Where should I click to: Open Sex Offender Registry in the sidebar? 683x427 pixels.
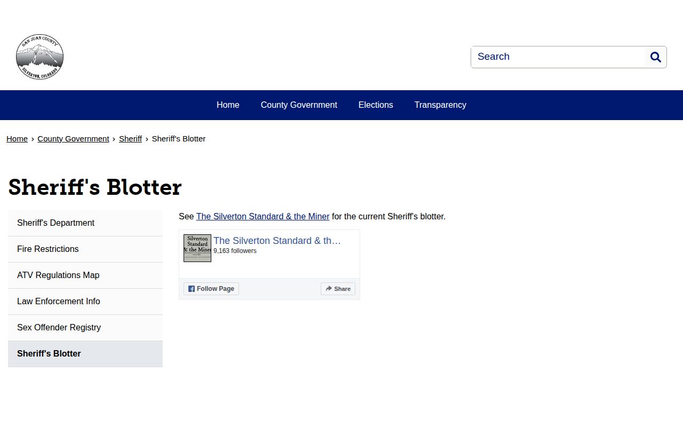pyautogui.click(x=85, y=328)
